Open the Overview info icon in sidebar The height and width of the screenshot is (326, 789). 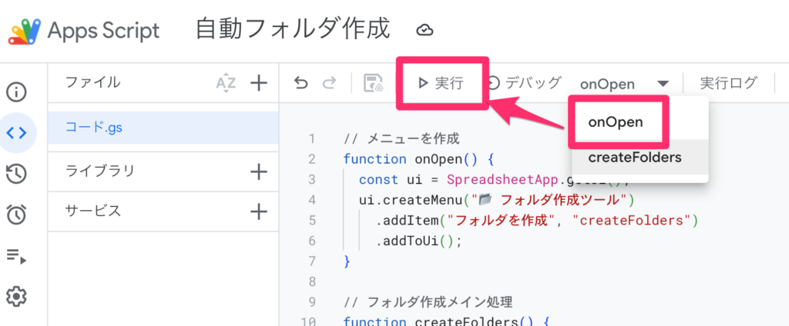tap(17, 93)
